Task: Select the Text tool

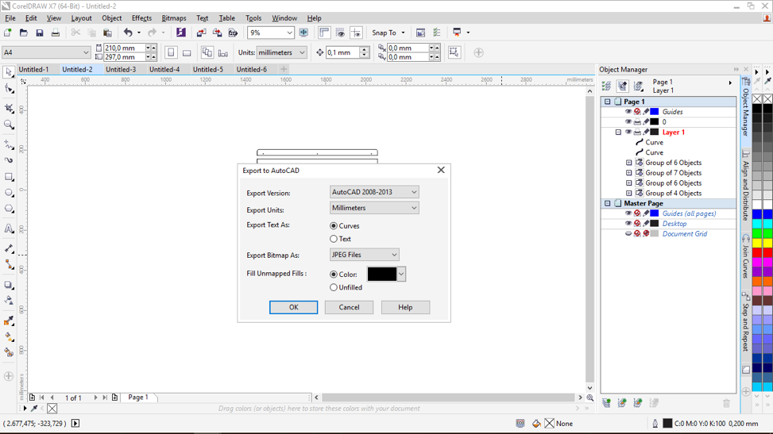Action: 9,229
